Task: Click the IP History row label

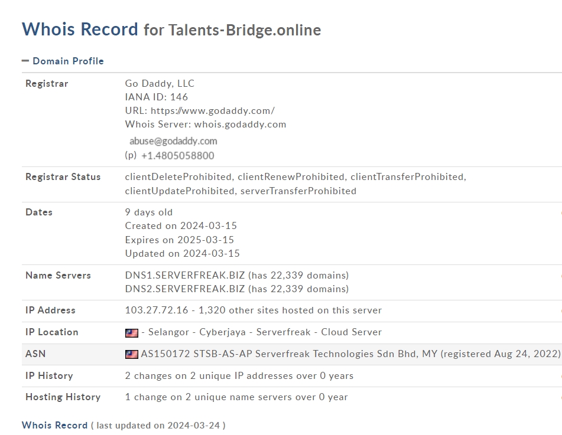Action: point(49,375)
